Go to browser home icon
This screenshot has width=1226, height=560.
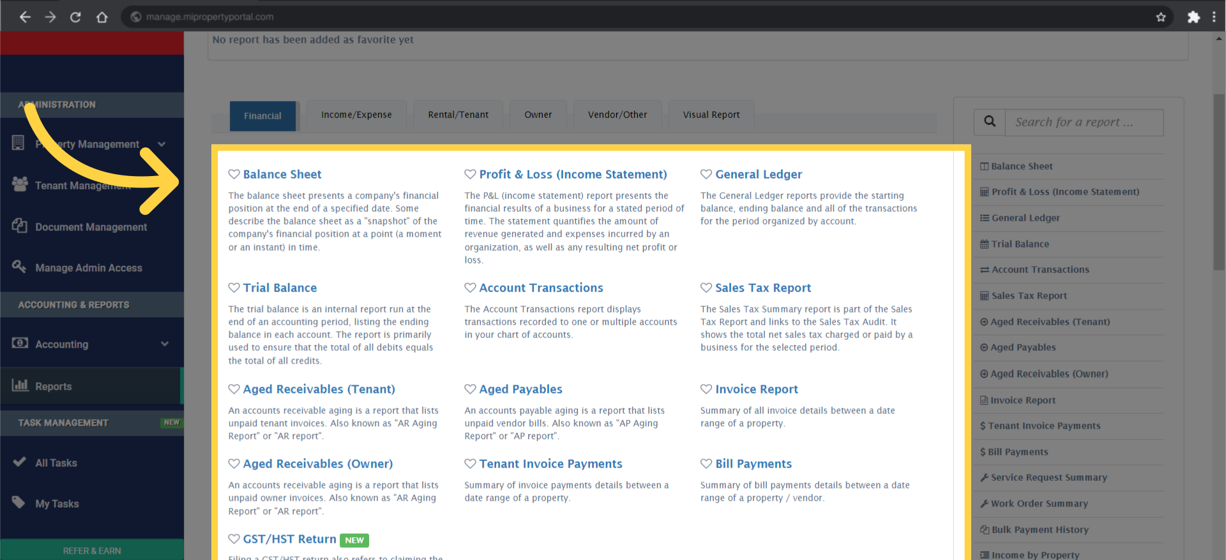102,17
